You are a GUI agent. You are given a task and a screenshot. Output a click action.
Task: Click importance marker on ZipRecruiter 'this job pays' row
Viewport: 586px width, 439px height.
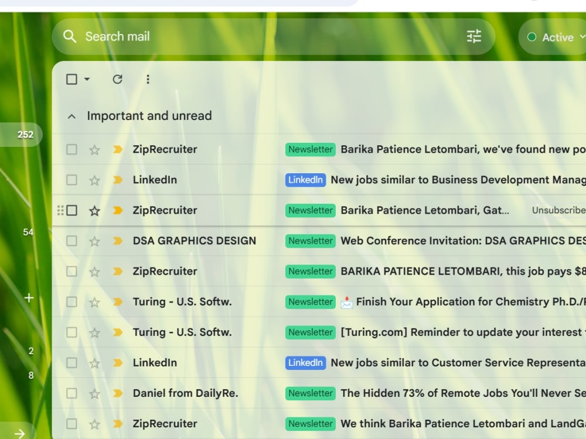click(118, 272)
